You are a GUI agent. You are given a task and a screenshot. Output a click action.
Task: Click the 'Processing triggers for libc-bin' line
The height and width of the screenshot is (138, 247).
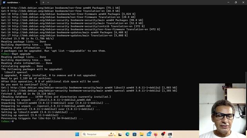tap(42, 118)
